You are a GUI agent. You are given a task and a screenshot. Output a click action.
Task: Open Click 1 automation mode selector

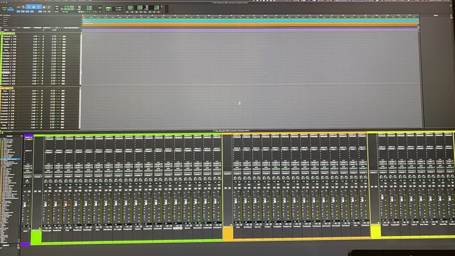pyautogui.click(x=27, y=172)
